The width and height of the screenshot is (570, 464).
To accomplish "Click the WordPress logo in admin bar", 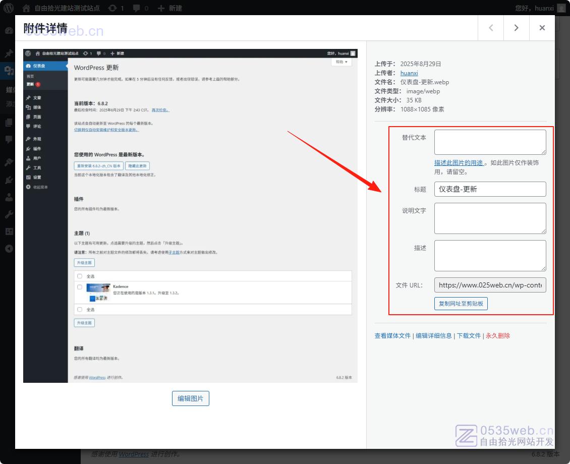I will [x=9, y=8].
